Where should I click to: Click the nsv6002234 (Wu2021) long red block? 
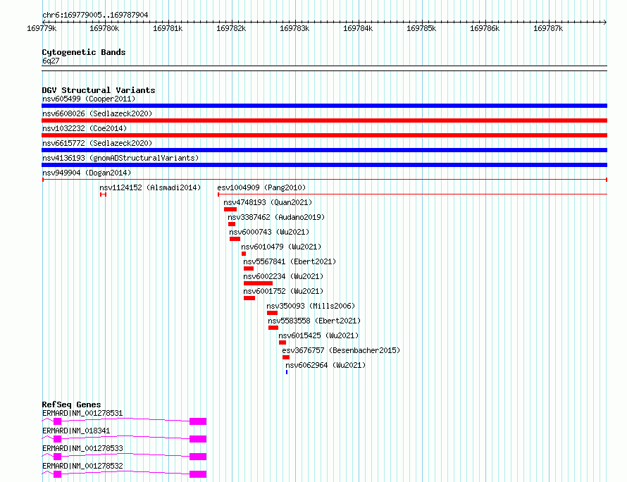pyautogui.click(x=258, y=283)
